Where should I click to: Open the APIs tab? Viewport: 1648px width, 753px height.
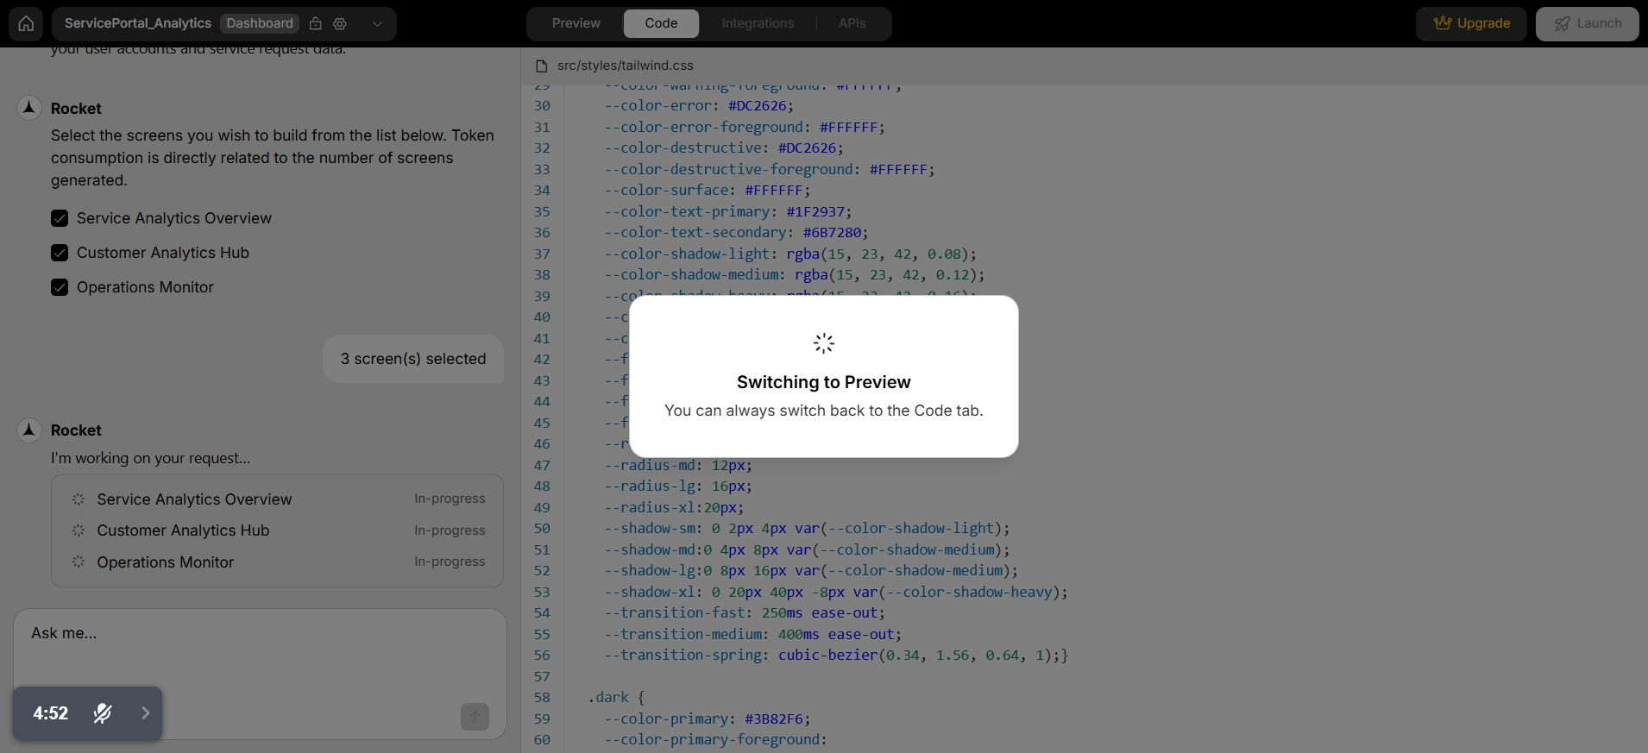852,23
